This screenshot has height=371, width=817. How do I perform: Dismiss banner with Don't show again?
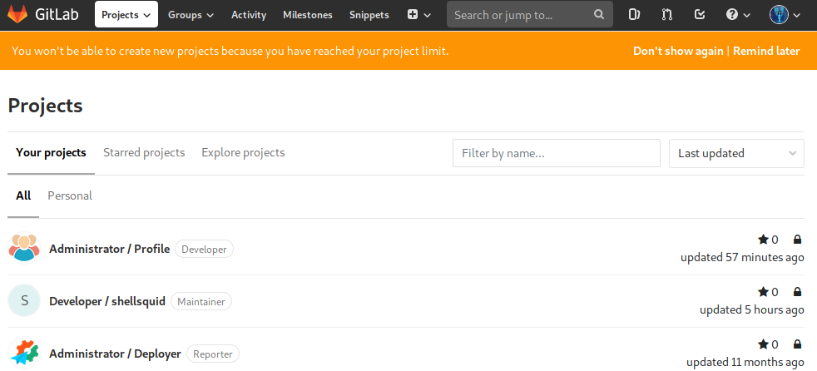678,51
